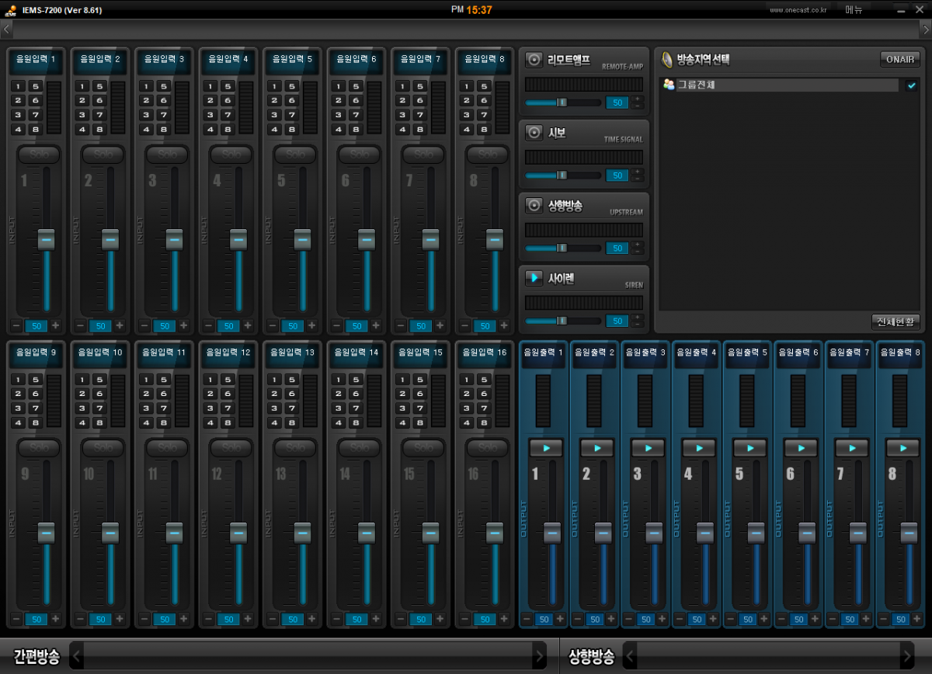The width and height of the screenshot is (932, 674).
Task: Uncheck the 그룹전체 checkbox
Action: [911, 85]
